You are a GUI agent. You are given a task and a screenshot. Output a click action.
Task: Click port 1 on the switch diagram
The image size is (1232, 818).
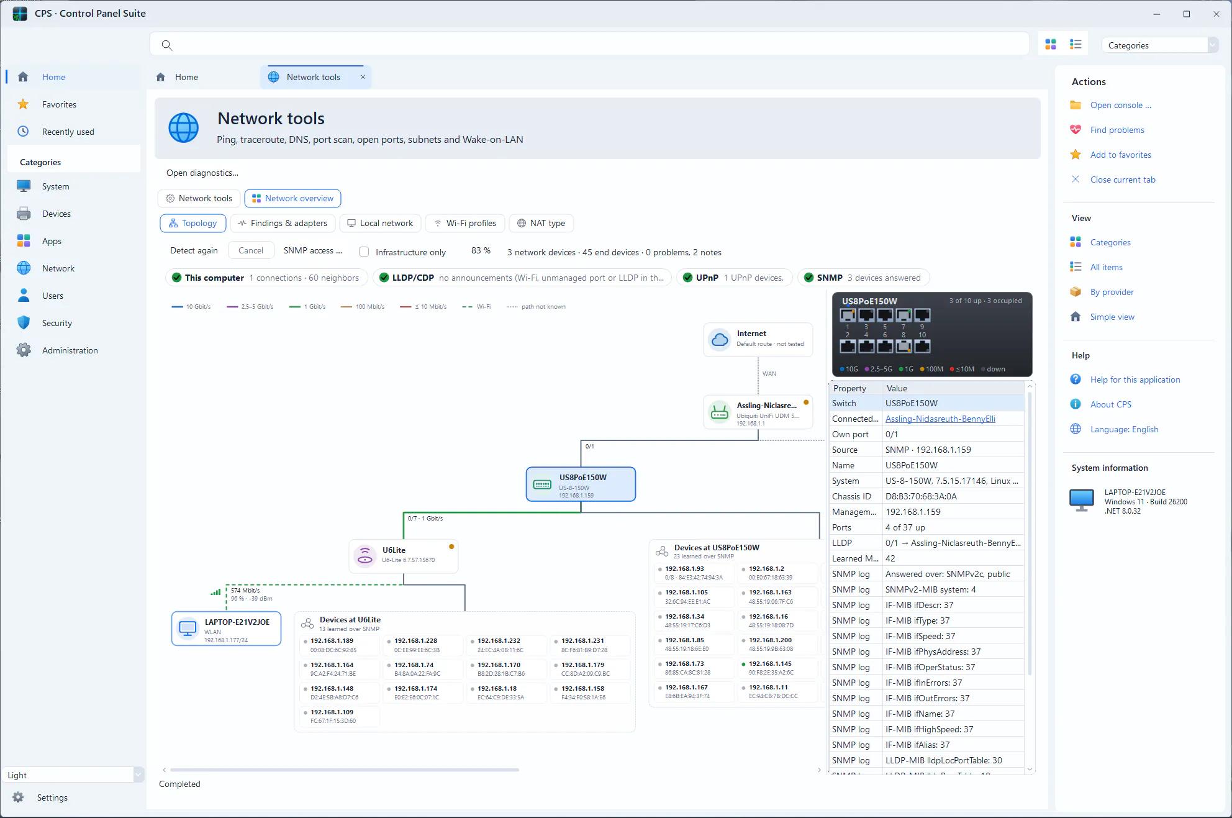tap(848, 316)
